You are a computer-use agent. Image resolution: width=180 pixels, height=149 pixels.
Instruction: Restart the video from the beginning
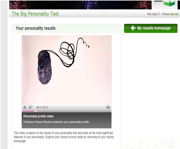click(x=30, y=107)
